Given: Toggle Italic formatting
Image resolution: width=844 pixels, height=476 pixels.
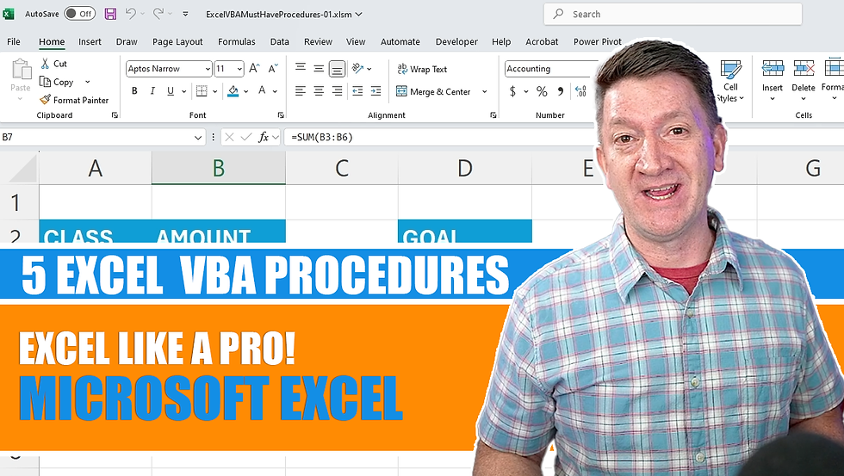Looking at the screenshot, I should click(x=152, y=91).
